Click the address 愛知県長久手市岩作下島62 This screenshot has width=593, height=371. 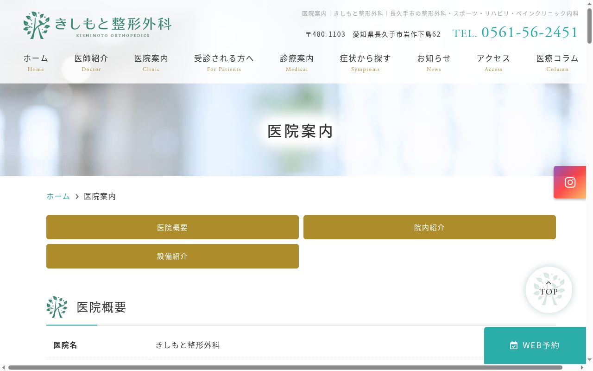point(397,34)
